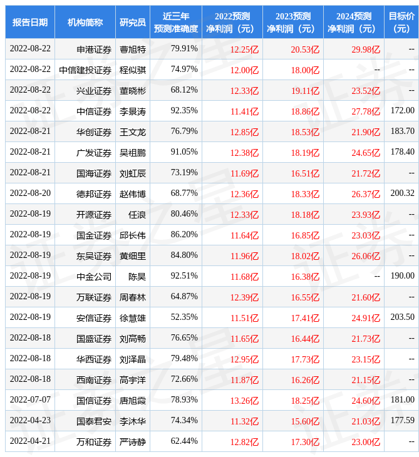Click 2022 profit value 13.26亿
The height and width of the screenshot is (457, 419).
244,401
